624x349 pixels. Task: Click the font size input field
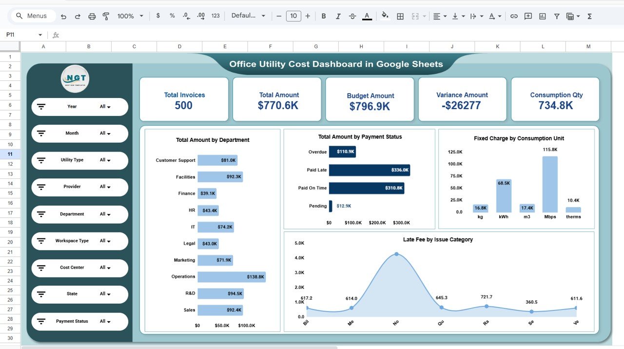pyautogui.click(x=293, y=16)
